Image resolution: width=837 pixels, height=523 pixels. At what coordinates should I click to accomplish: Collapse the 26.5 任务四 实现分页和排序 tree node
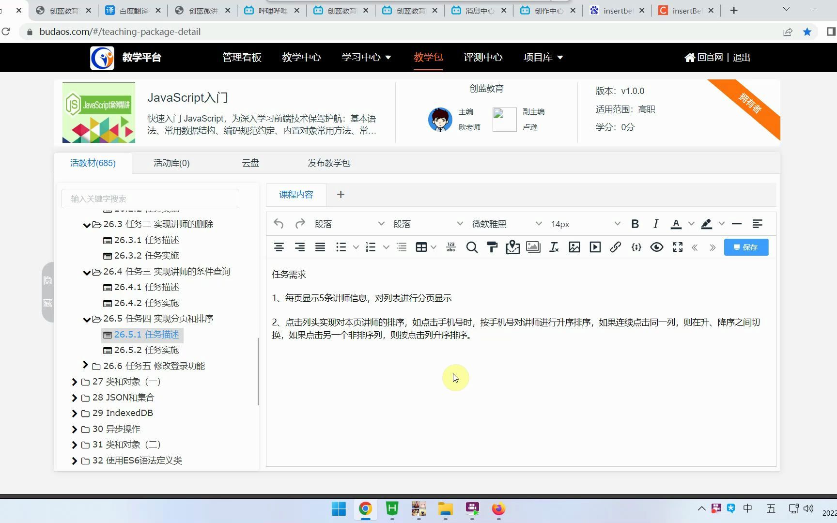[x=86, y=319]
